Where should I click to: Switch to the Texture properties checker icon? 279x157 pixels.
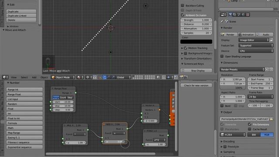click(248, 14)
